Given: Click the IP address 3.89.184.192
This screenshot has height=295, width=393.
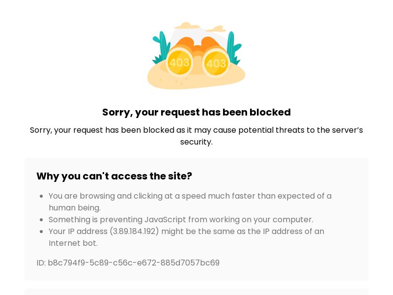Looking at the screenshot, I should [134, 232].
